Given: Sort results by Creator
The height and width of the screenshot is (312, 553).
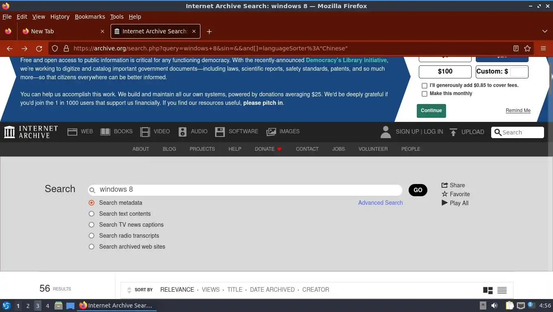Looking at the screenshot, I should click(x=316, y=290).
